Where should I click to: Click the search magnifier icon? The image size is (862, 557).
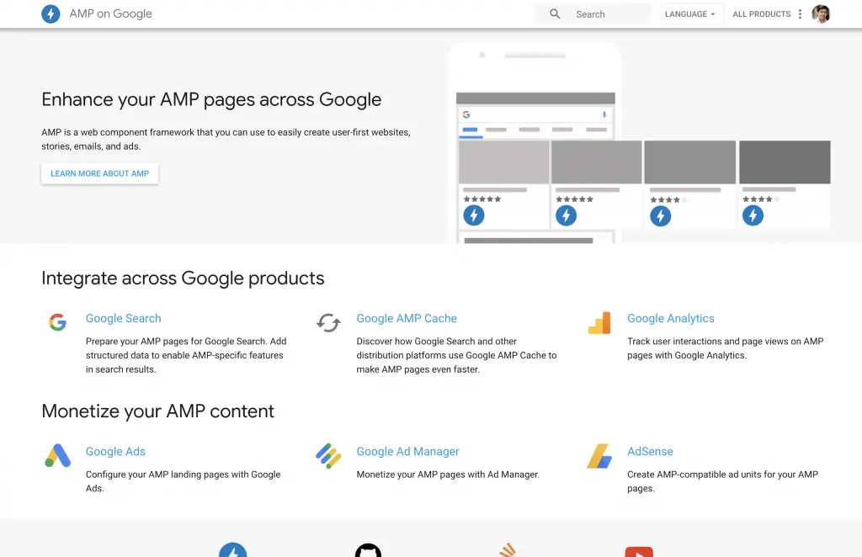pyautogui.click(x=555, y=14)
